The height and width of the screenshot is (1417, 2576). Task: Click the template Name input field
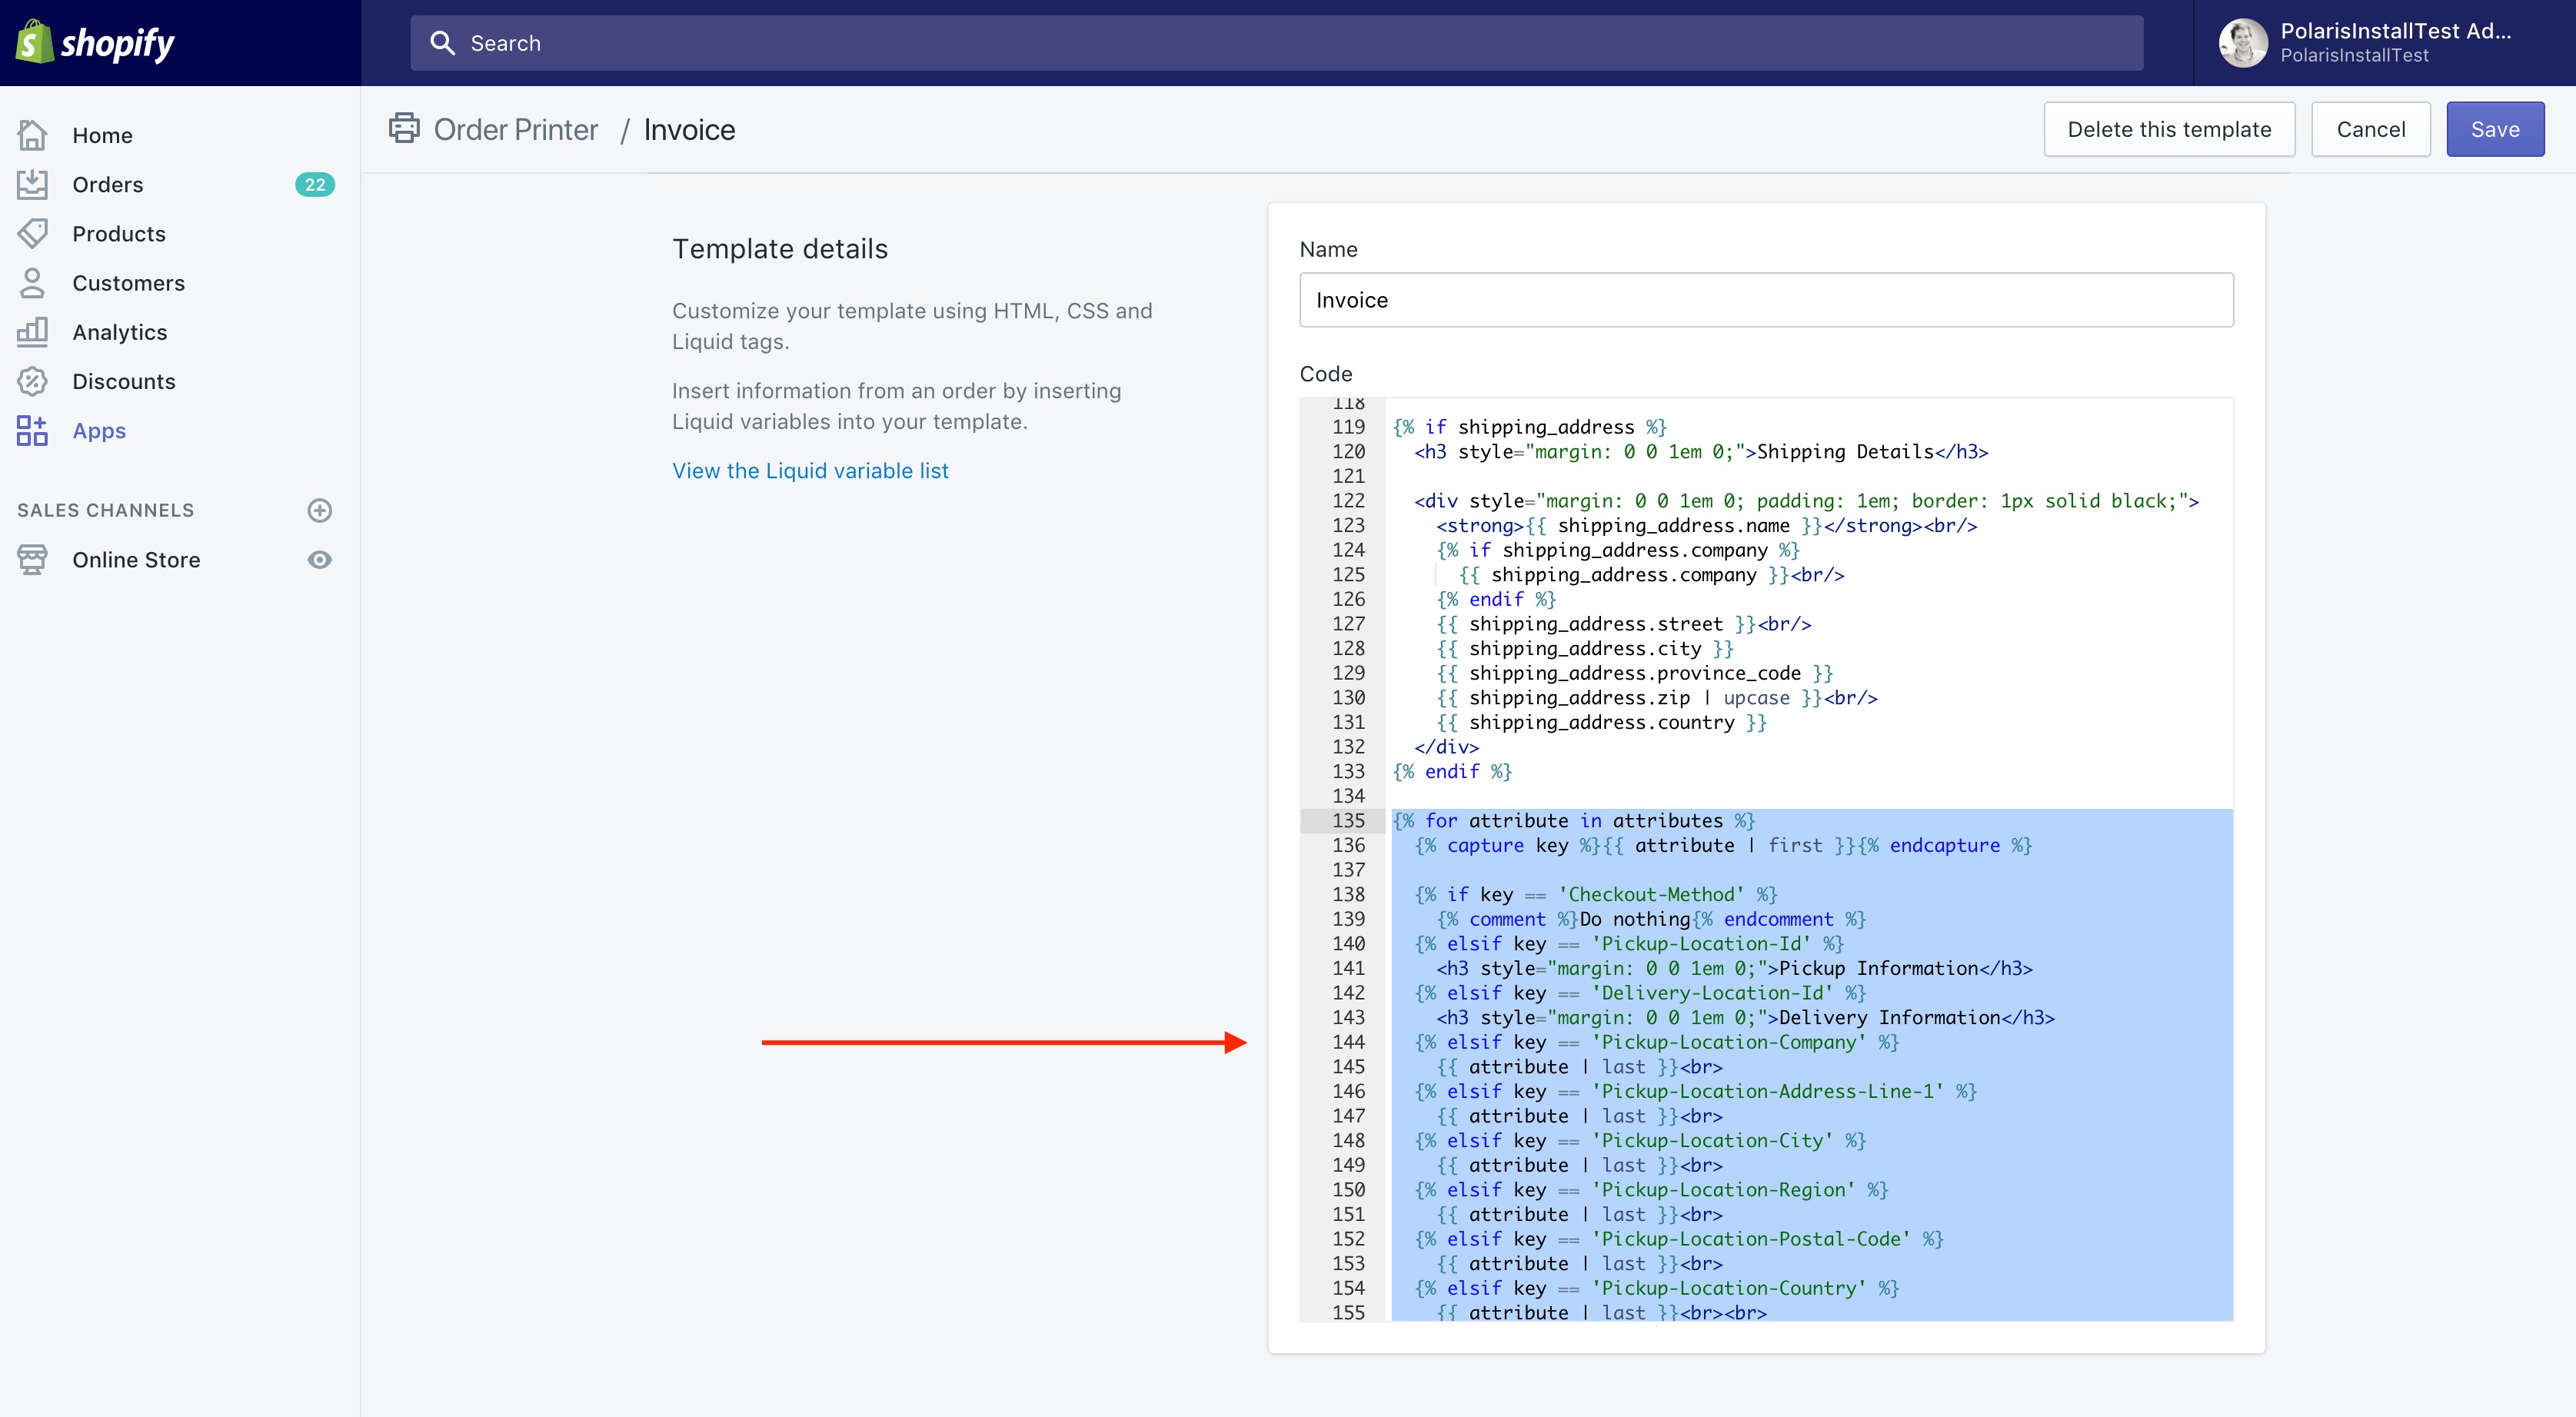1765,300
